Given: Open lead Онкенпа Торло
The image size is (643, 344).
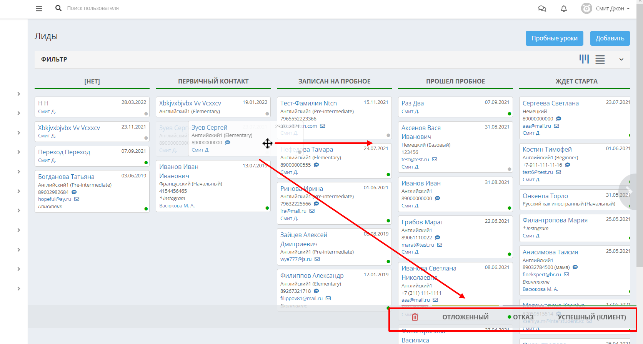Looking at the screenshot, I should coord(545,196).
